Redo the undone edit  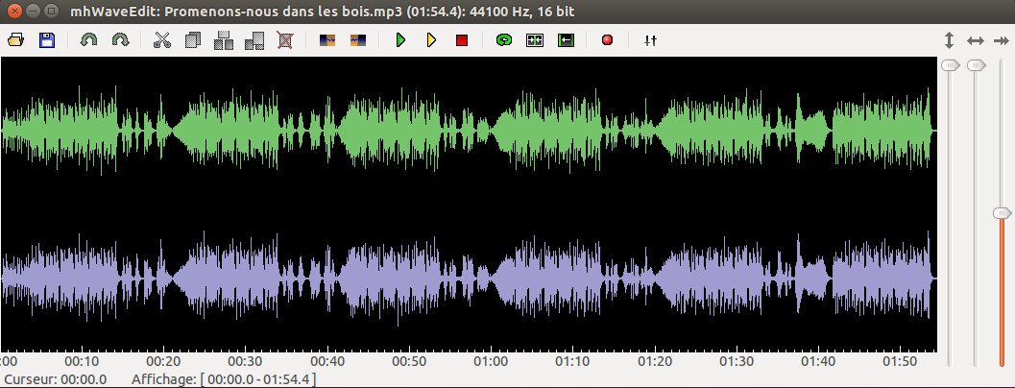click(120, 40)
